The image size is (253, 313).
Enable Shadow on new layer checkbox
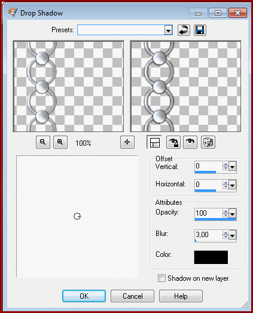pyautogui.click(x=161, y=278)
